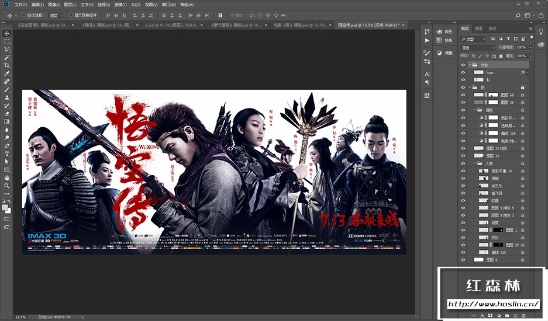Select the Move tool in the toolbox
548x321 pixels.
6,33
